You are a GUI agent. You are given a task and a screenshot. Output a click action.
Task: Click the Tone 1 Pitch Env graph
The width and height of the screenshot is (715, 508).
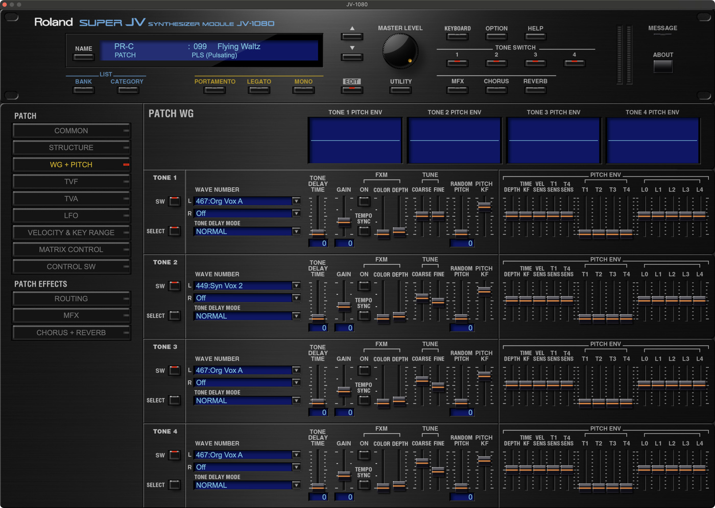[x=355, y=140]
